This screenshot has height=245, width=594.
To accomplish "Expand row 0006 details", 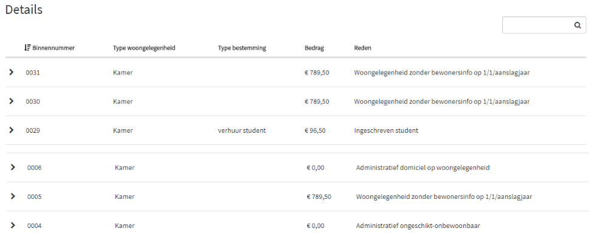I will point(12,167).
